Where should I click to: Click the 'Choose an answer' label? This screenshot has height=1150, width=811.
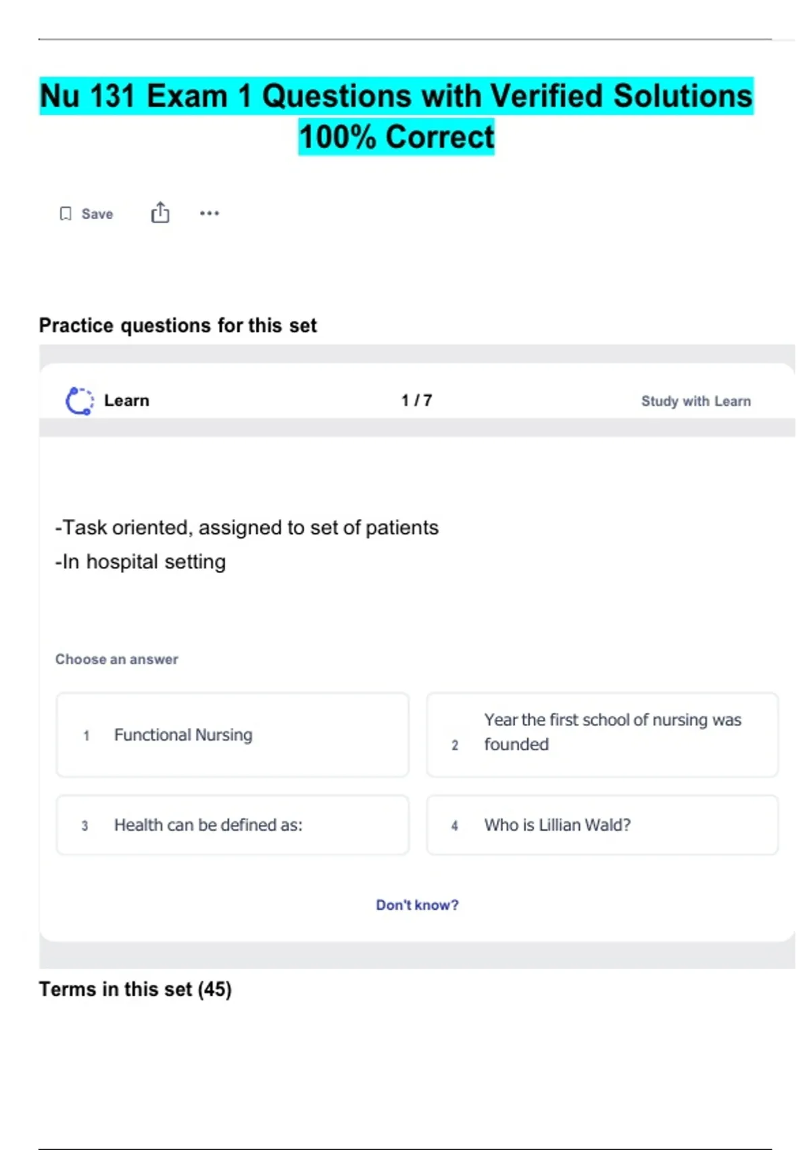[117, 659]
